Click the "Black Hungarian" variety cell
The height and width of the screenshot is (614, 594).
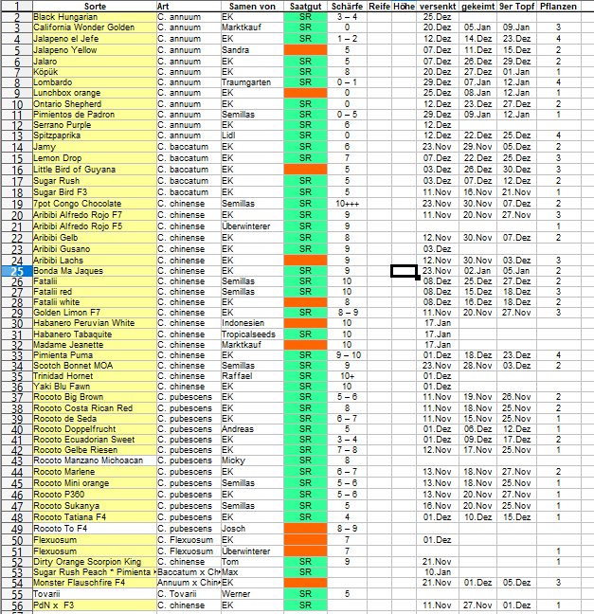click(93, 17)
